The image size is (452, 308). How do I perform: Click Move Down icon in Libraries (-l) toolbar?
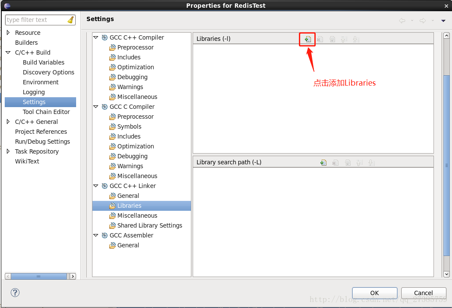pyautogui.click(x=356, y=39)
